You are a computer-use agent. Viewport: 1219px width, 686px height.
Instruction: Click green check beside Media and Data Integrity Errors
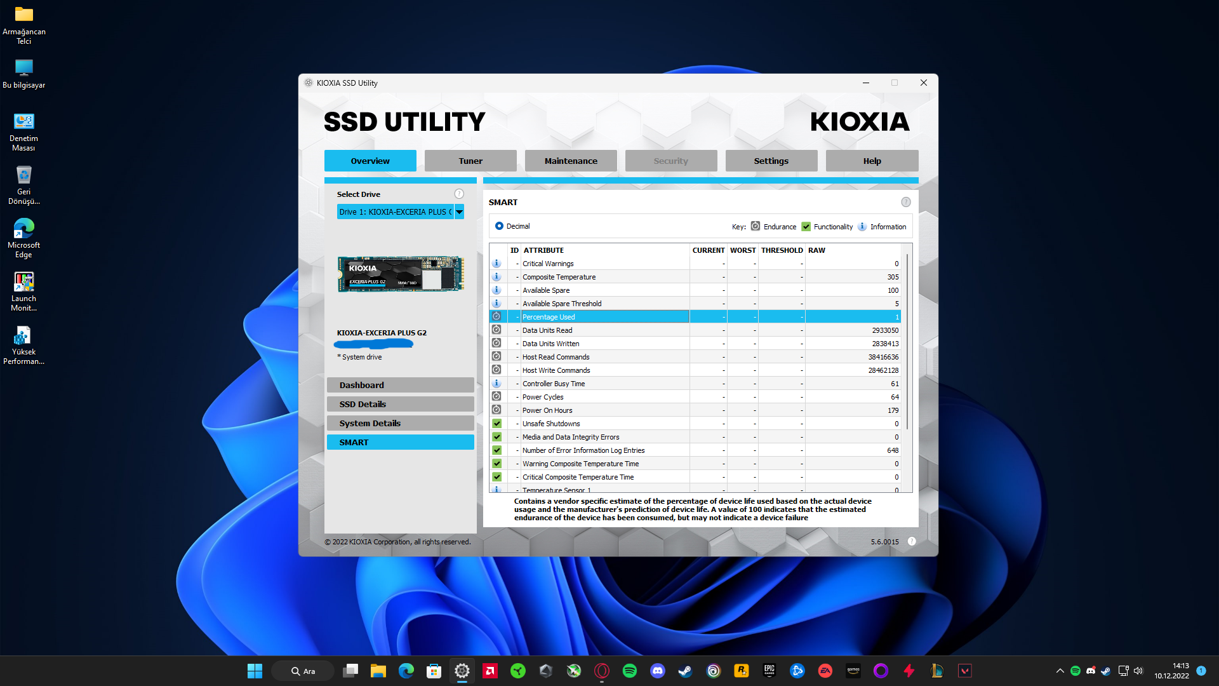pos(496,437)
